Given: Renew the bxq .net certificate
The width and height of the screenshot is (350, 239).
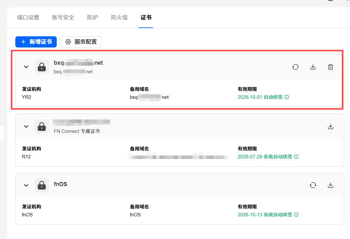Looking at the screenshot, I should pyautogui.click(x=295, y=67).
